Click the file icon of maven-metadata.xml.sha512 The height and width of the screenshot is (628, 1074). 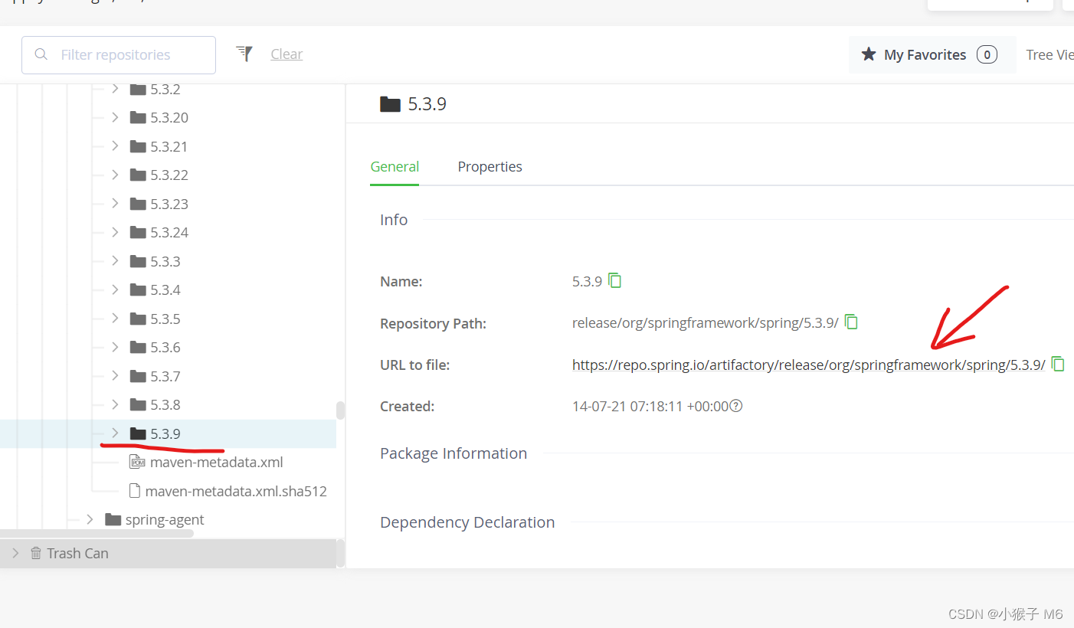(135, 491)
